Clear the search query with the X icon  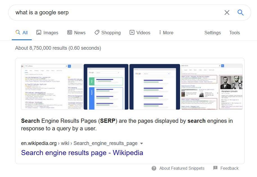227,12
